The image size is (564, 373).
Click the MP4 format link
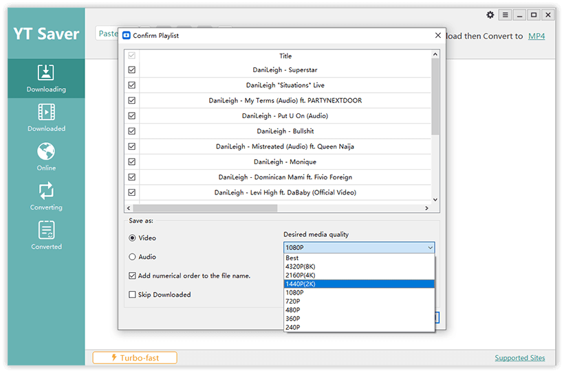tap(536, 36)
